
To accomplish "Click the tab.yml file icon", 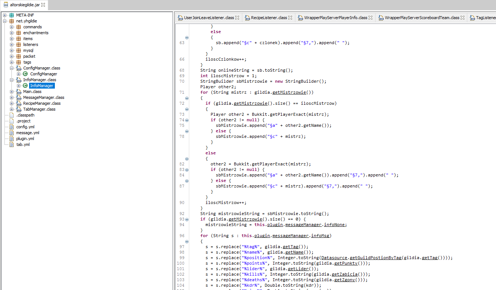I will pyautogui.click(x=11, y=144).
